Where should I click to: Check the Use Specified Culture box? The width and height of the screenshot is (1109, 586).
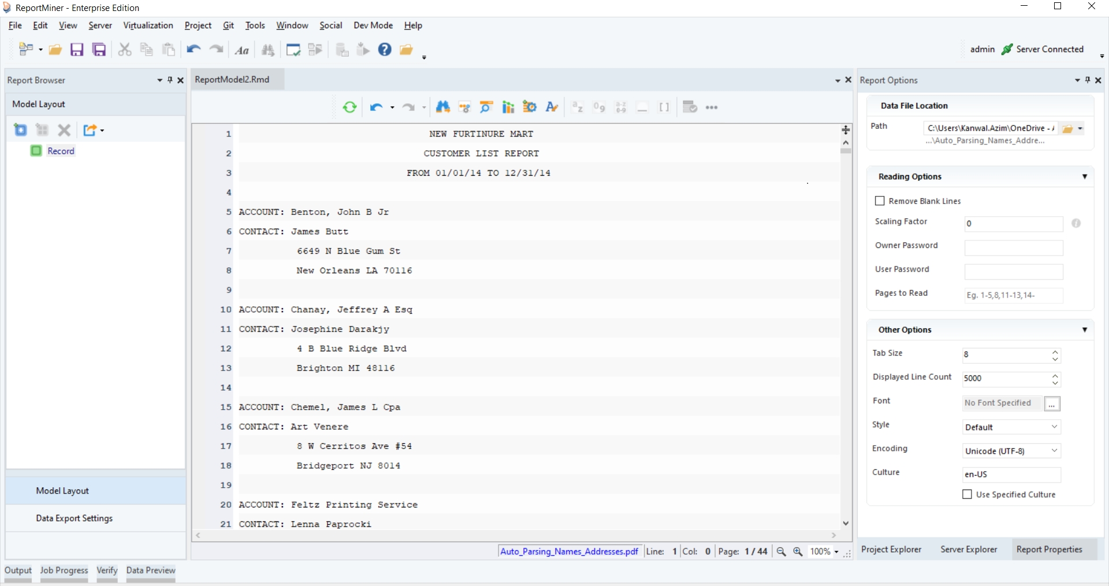point(967,495)
